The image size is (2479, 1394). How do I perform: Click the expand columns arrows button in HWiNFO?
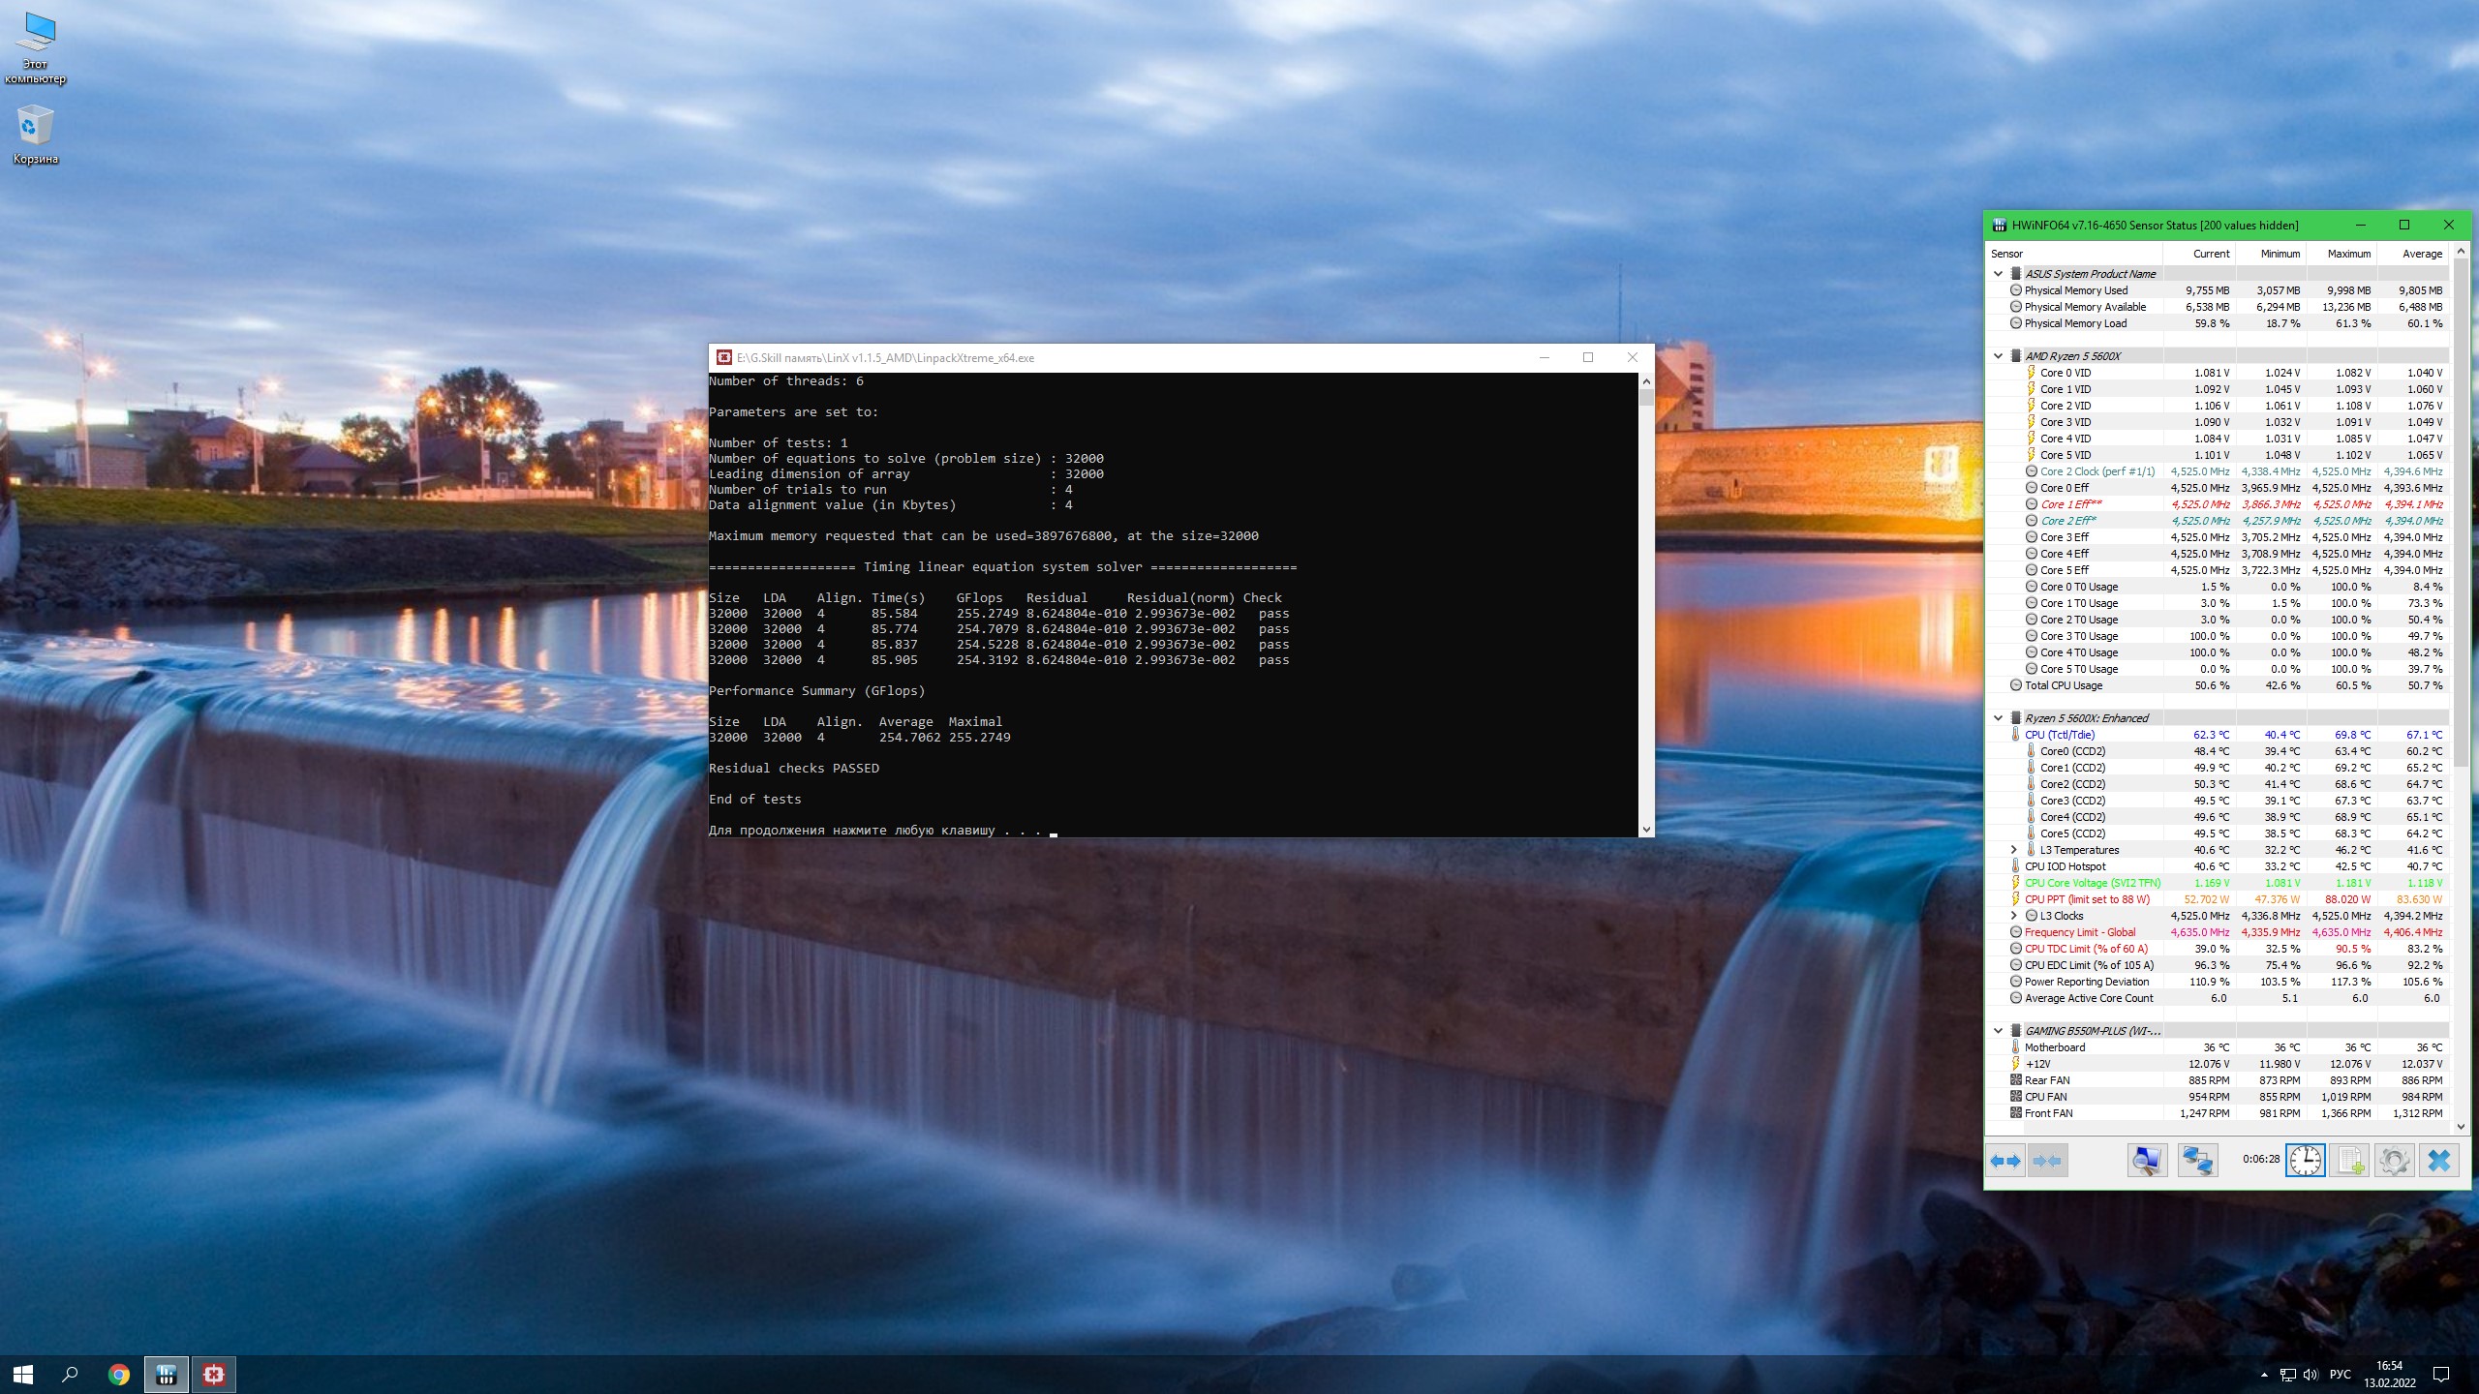tap(2005, 1160)
